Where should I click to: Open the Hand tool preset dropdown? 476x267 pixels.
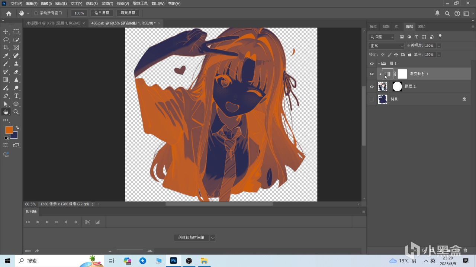tap(28, 13)
